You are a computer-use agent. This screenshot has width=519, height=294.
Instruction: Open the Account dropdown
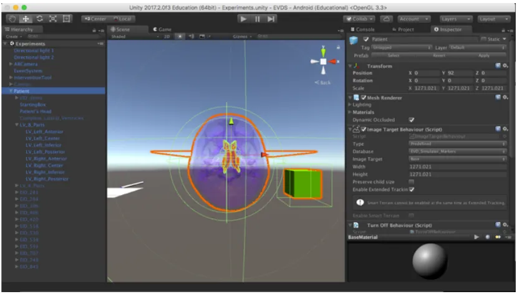pos(414,19)
